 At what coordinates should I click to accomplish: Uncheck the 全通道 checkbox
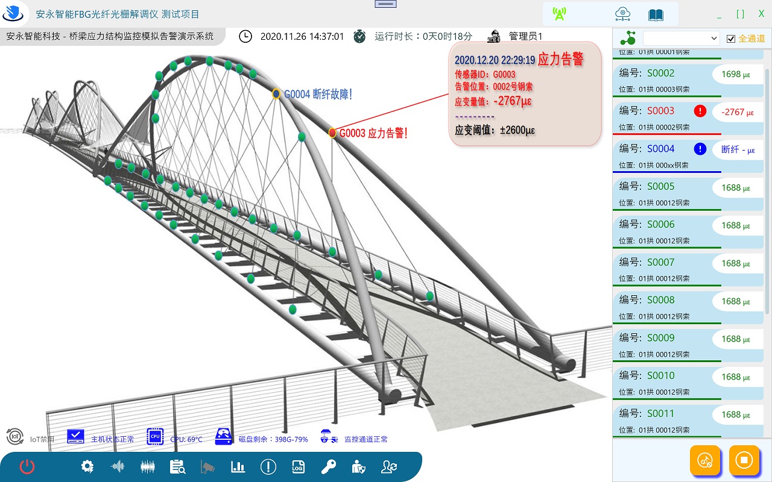click(x=731, y=39)
